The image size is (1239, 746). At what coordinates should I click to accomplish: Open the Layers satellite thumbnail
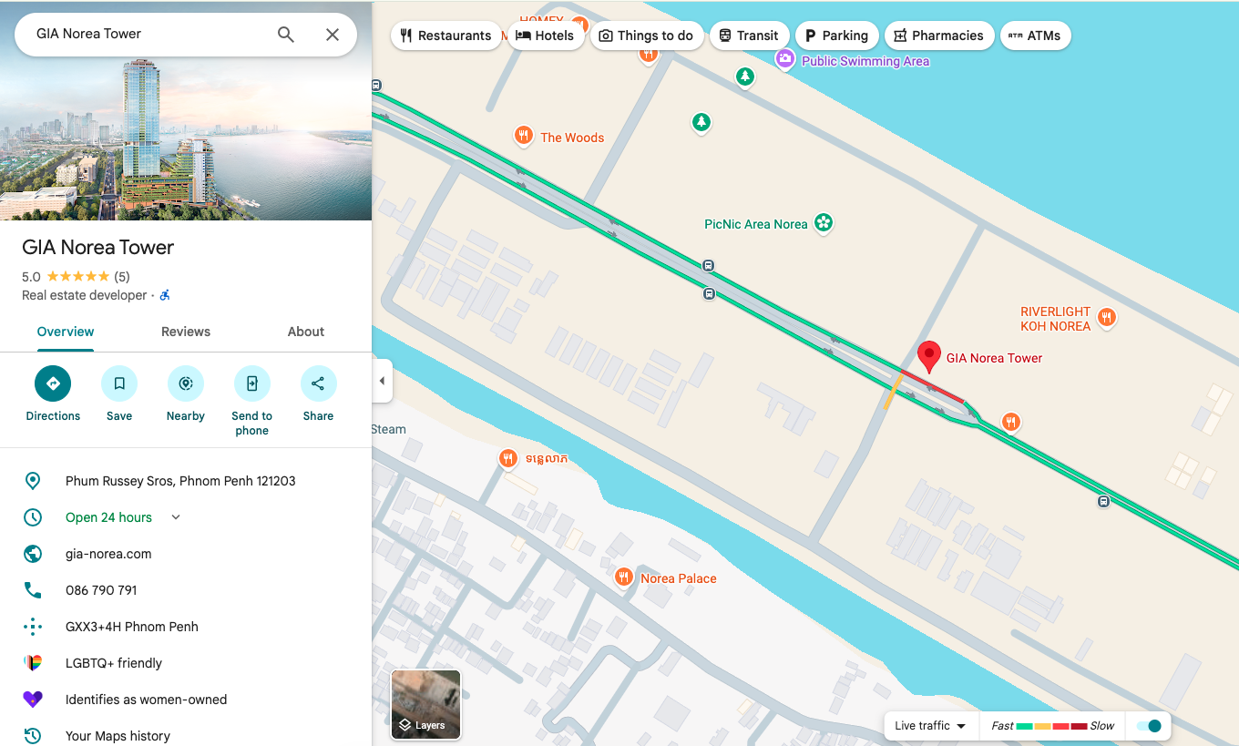[425, 704]
